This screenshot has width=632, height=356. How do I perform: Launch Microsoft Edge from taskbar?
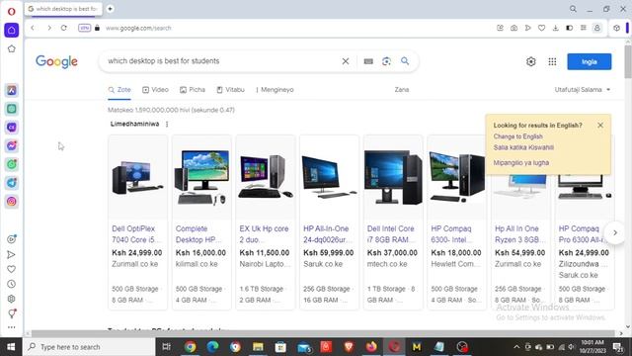click(x=213, y=347)
